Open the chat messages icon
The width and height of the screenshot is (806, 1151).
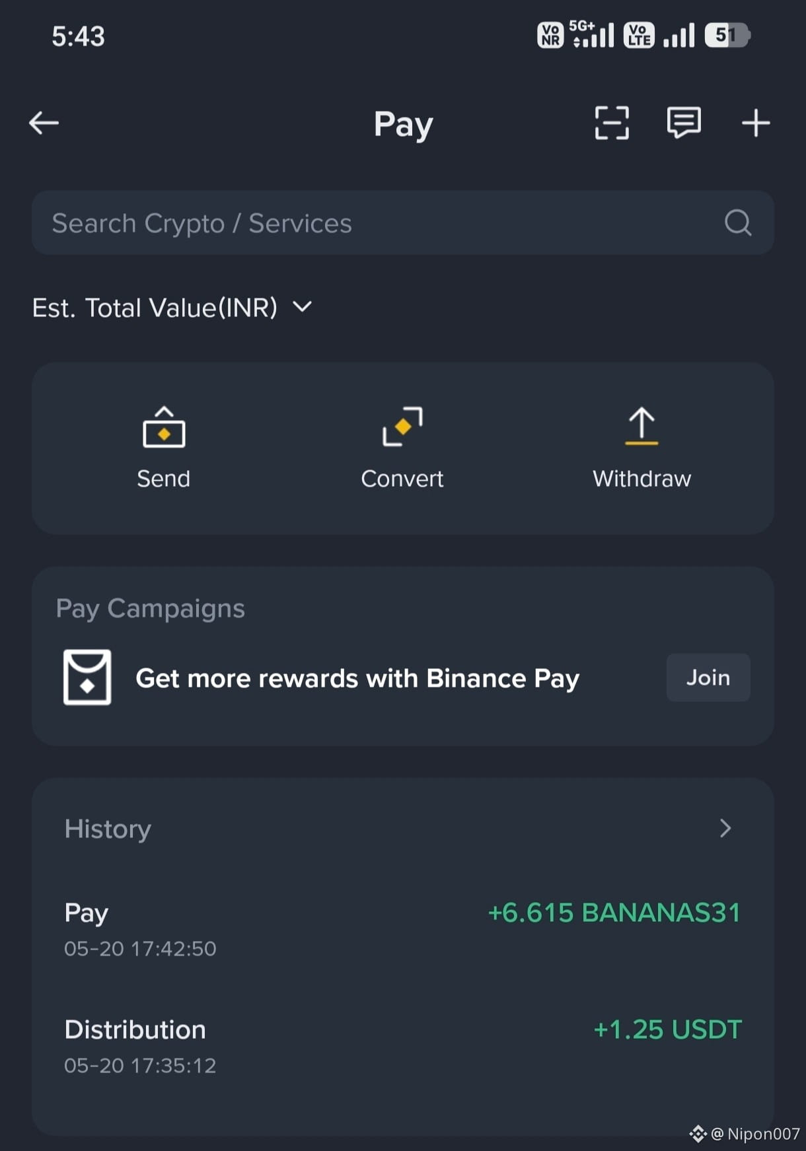click(x=684, y=123)
